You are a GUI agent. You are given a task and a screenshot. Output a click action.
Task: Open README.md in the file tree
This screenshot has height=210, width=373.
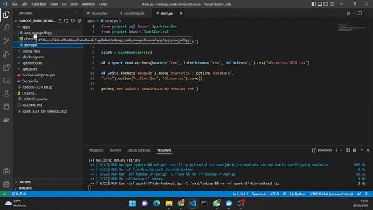pyautogui.click(x=32, y=105)
